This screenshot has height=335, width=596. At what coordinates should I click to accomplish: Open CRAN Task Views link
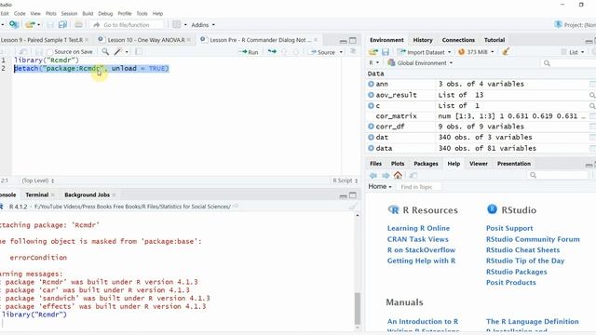tap(418, 239)
